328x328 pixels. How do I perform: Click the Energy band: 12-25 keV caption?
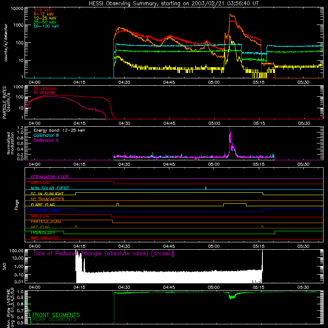tap(59, 130)
